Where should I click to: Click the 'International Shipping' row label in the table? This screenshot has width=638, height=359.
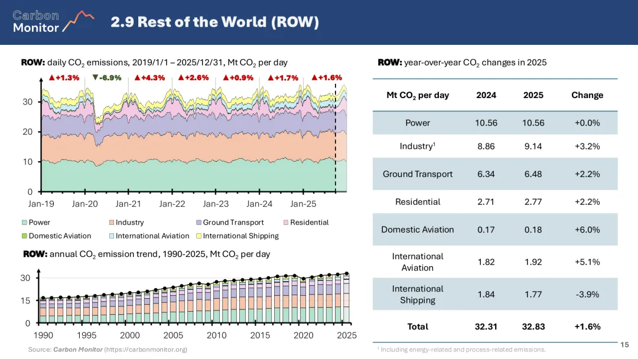coord(418,295)
